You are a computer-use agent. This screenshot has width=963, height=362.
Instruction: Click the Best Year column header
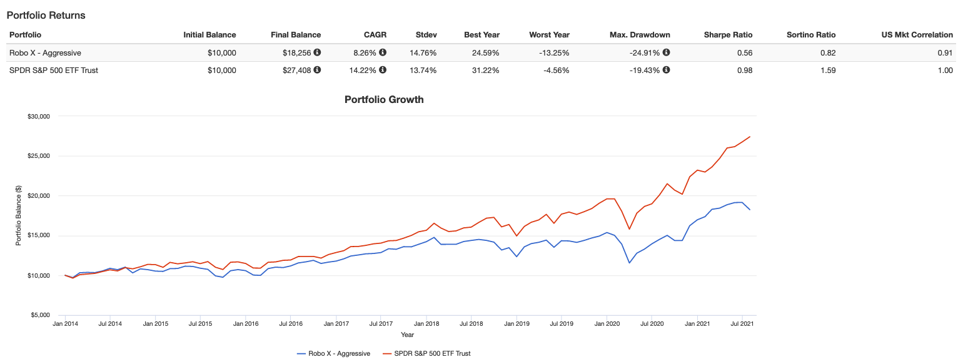click(481, 35)
